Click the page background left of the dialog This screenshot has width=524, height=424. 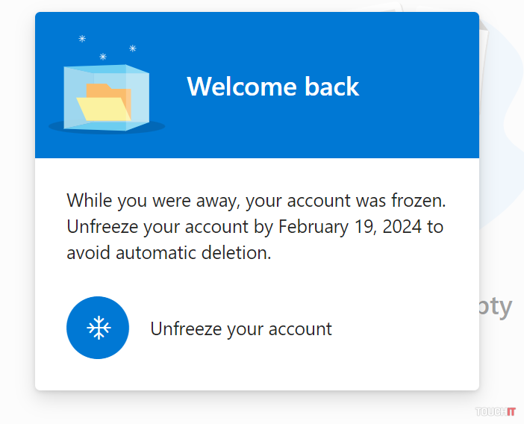pyautogui.click(x=16, y=224)
